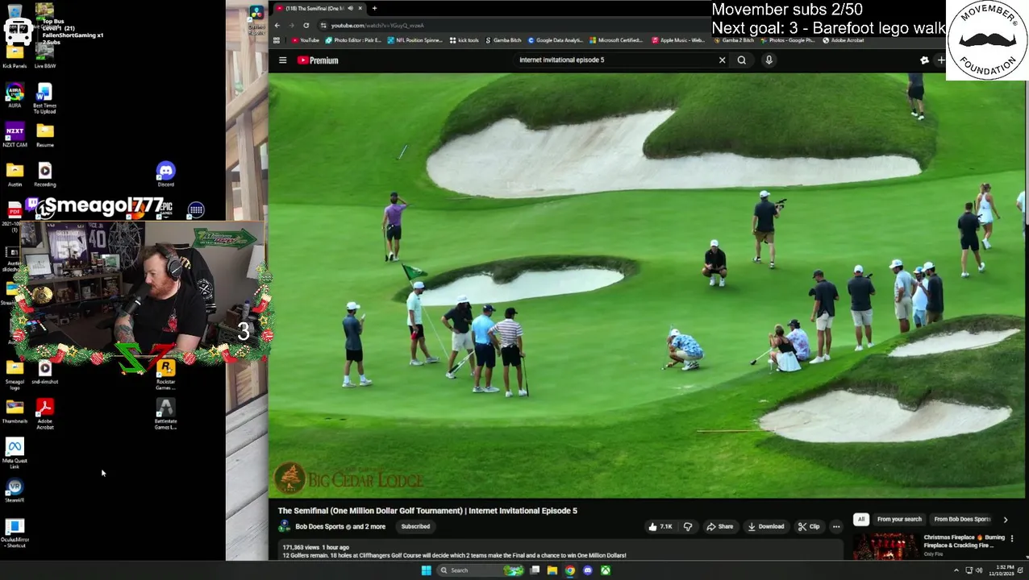Screen dimensions: 1029x580
Task: Open the Austin desktop folder
Action: [15, 174]
